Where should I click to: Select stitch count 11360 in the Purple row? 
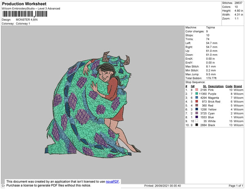(203, 94)
